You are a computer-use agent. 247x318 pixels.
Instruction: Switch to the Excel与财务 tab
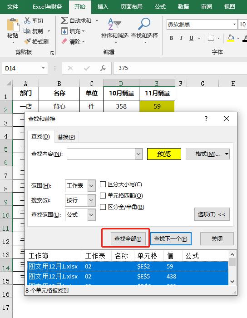click(x=47, y=7)
